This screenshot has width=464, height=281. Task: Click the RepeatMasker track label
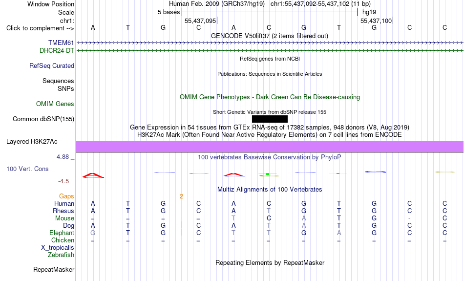(54, 269)
